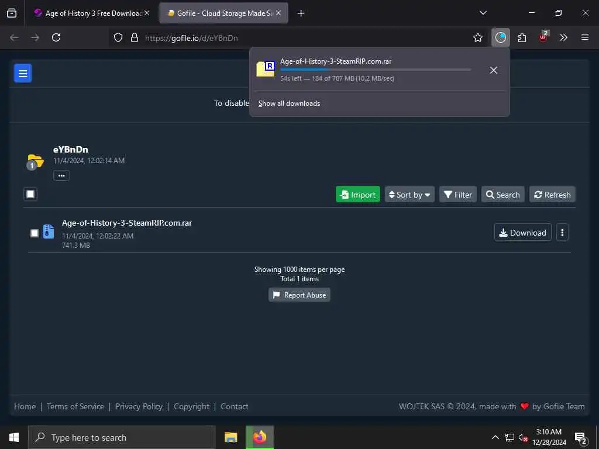This screenshot has width=599, height=449.
Task: Click the file name Age-of-History-3-SteamRIP.com.rar in list
Action: (127, 223)
